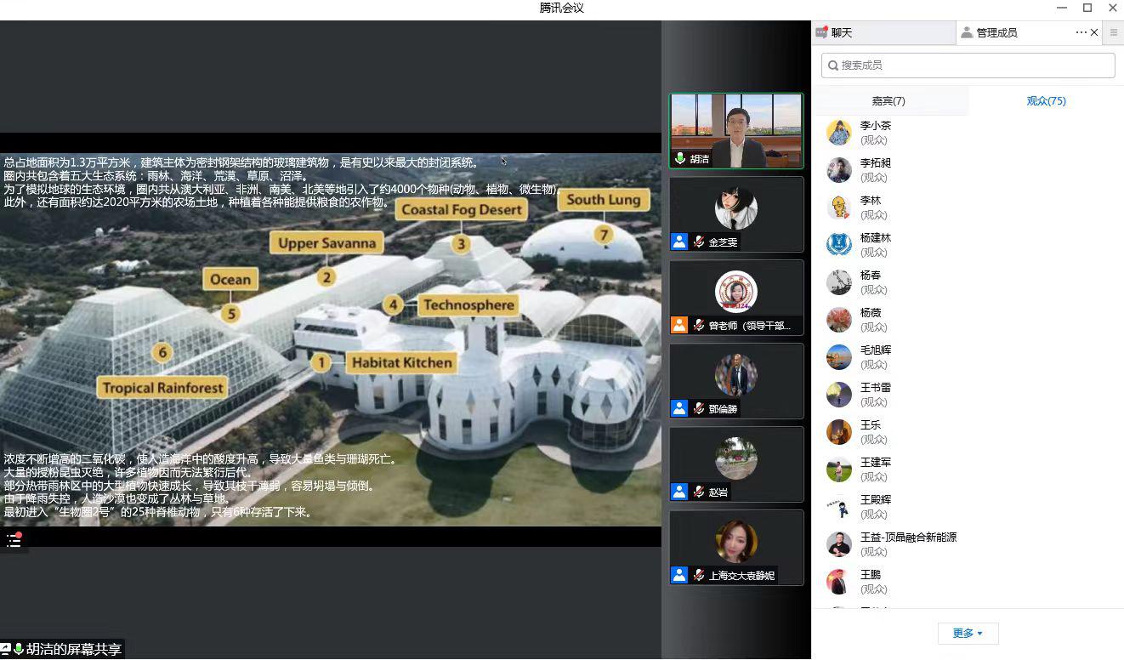This screenshot has width=1124, height=660.
Task: Click the orange host badge for 曾老师
Action: click(679, 325)
